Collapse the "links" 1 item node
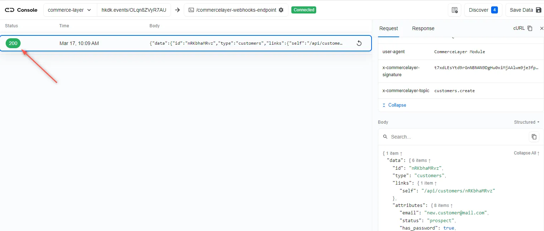Screen dimensions: 544x231 [x=427, y=183]
